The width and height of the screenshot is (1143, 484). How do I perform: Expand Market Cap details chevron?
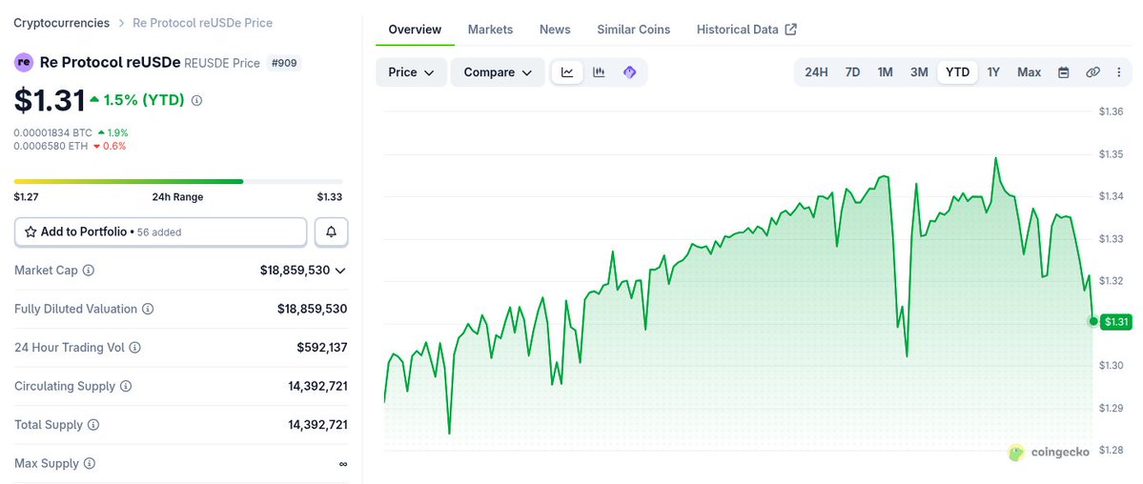(339, 271)
